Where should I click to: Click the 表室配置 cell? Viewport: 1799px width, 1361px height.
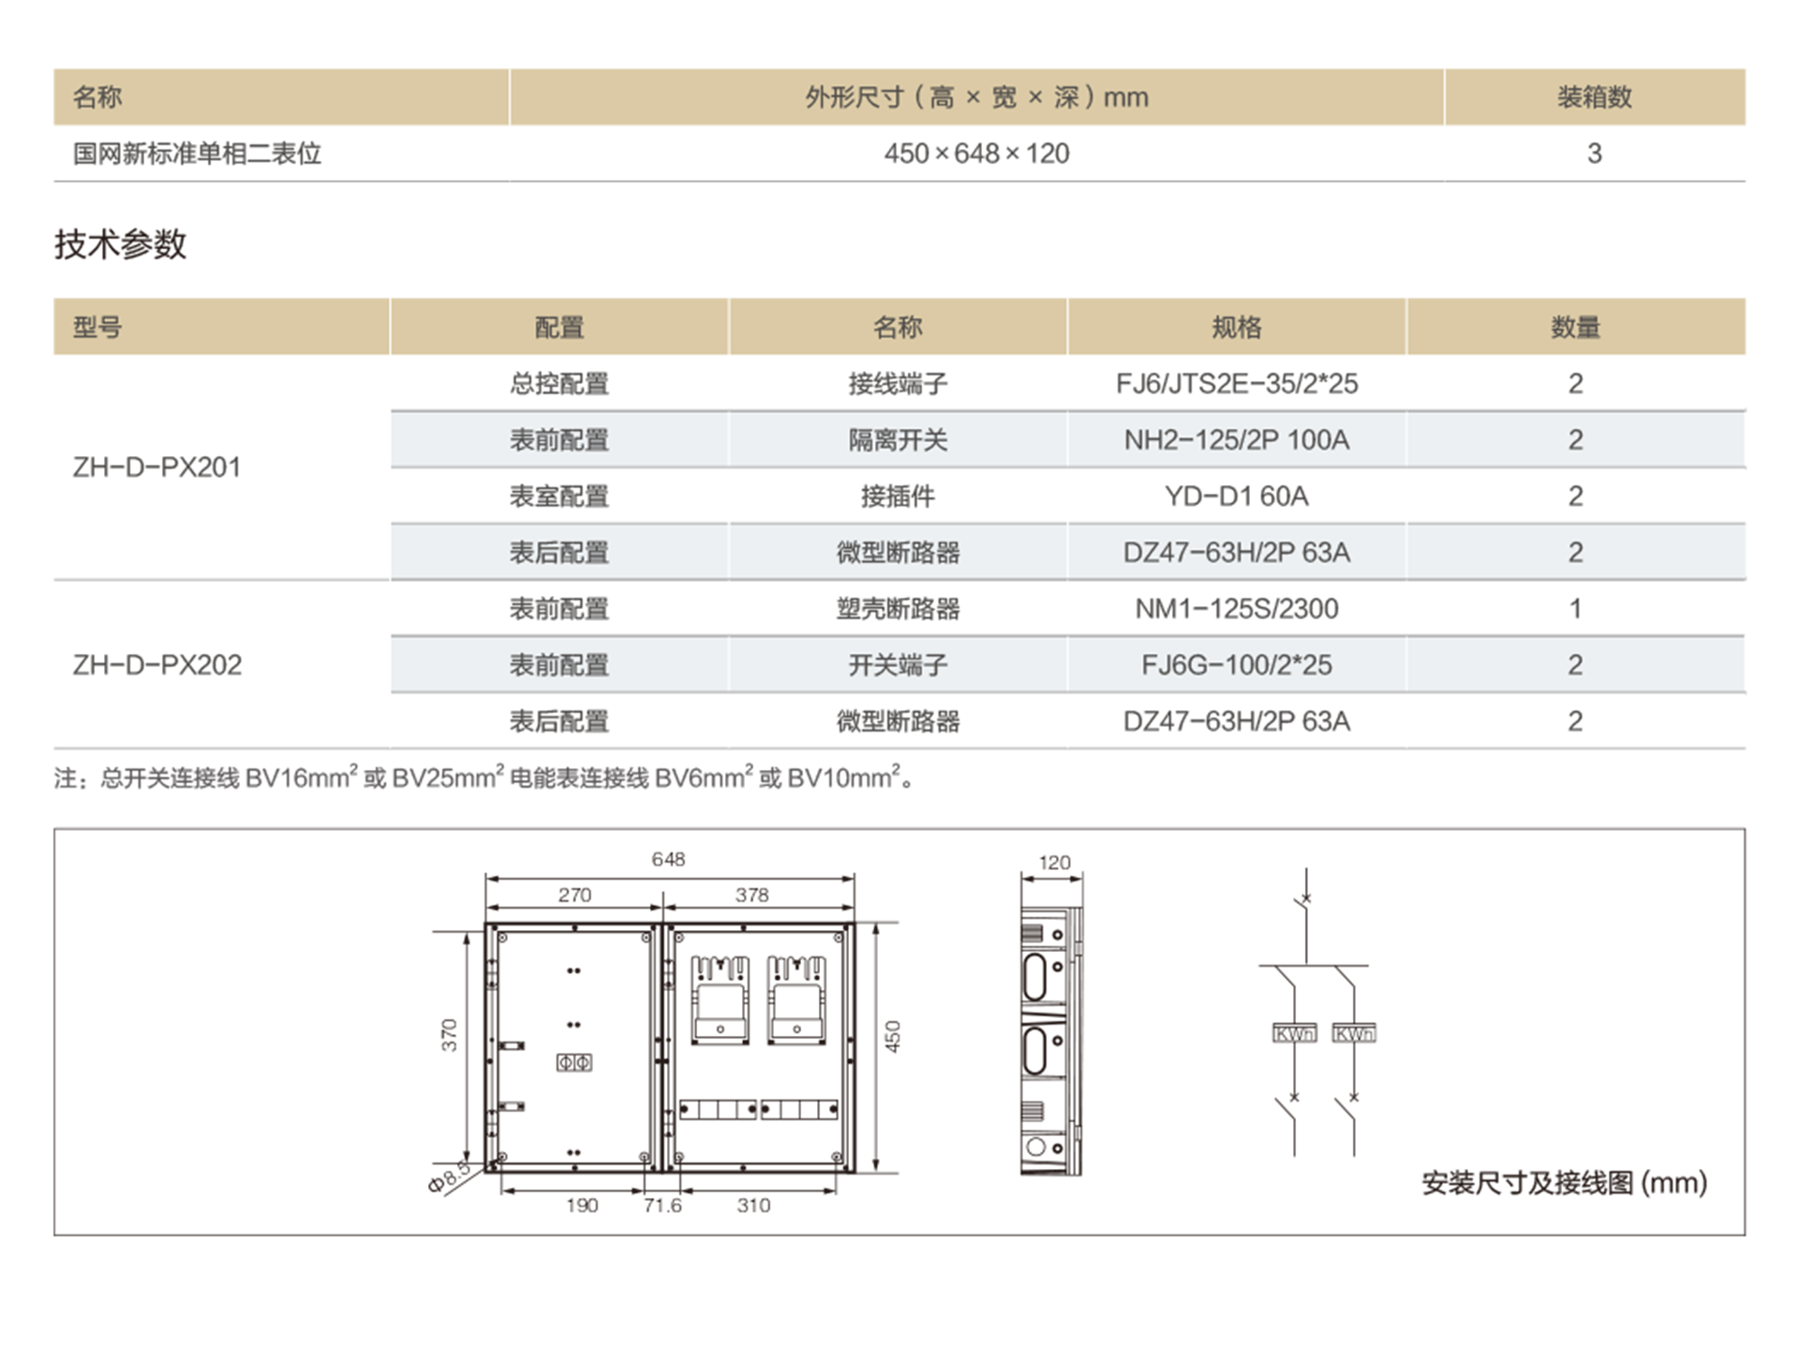pyautogui.click(x=559, y=496)
